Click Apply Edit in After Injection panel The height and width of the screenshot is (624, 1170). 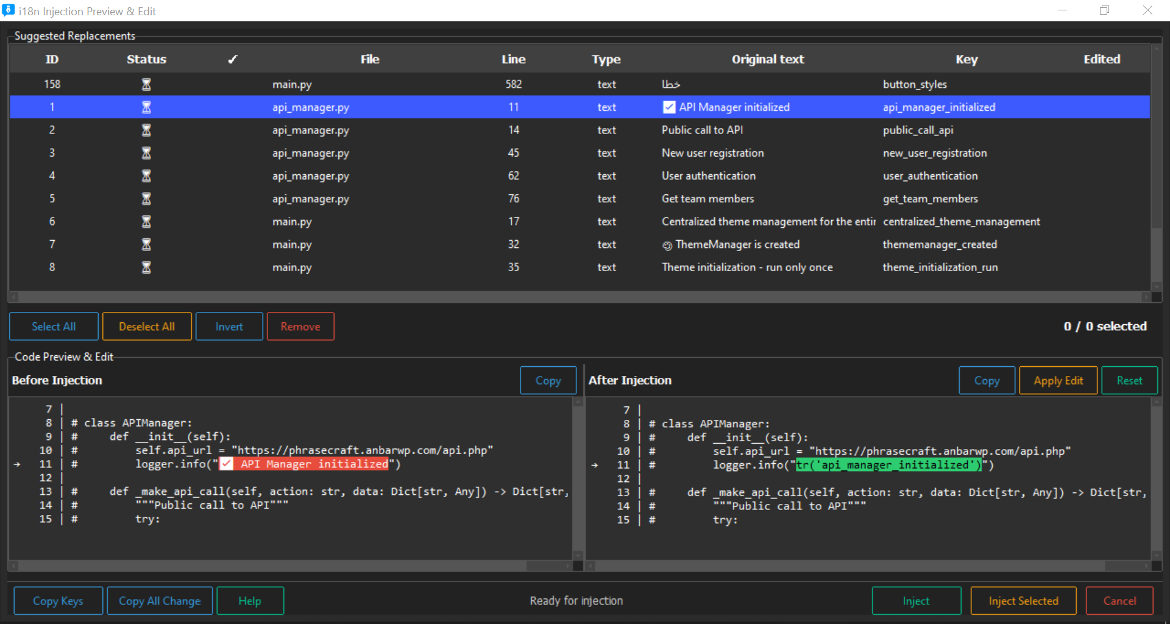[1058, 380]
